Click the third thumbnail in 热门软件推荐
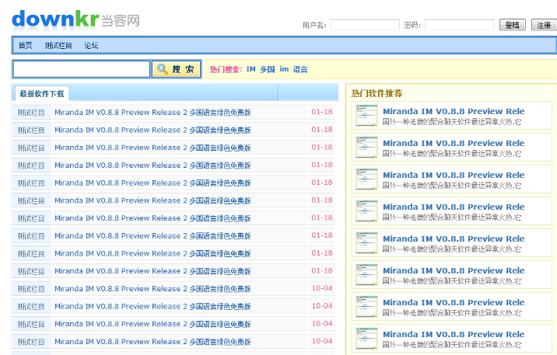 click(366, 179)
